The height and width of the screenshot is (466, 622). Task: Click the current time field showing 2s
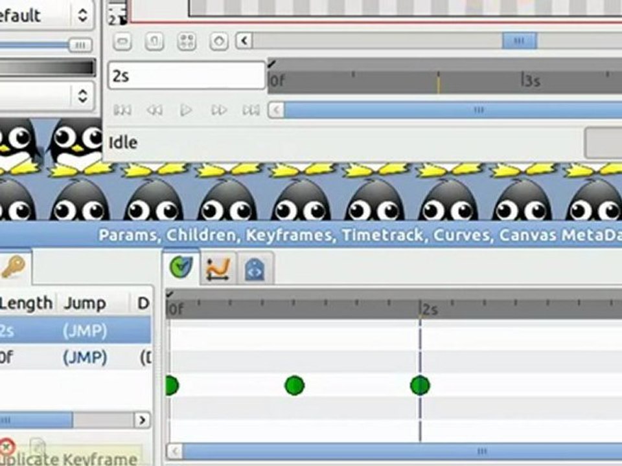pyautogui.click(x=187, y=75)
